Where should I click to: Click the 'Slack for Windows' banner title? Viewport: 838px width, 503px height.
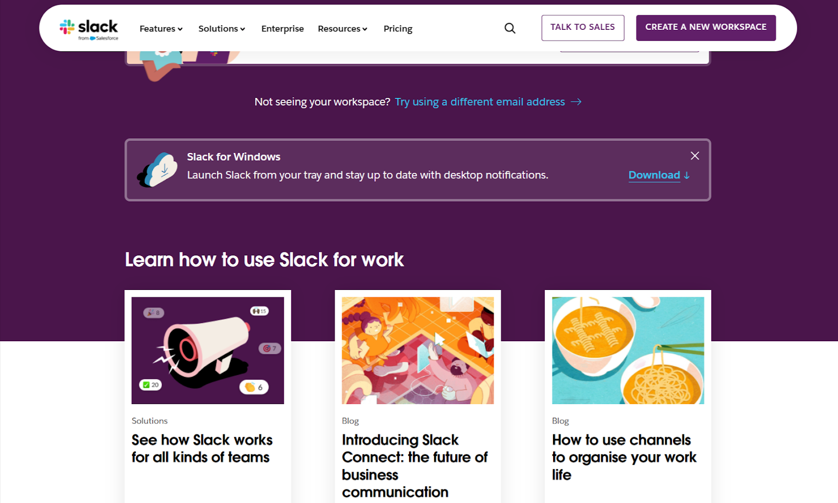tap(234, 157)
